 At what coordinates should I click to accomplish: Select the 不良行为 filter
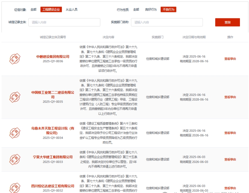[x=169, y=10]
